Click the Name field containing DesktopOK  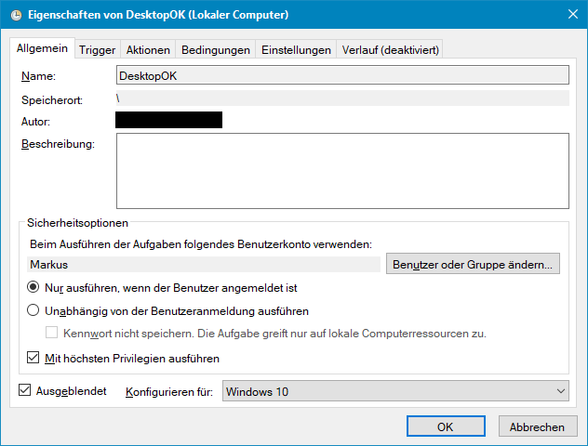(342, 75)
